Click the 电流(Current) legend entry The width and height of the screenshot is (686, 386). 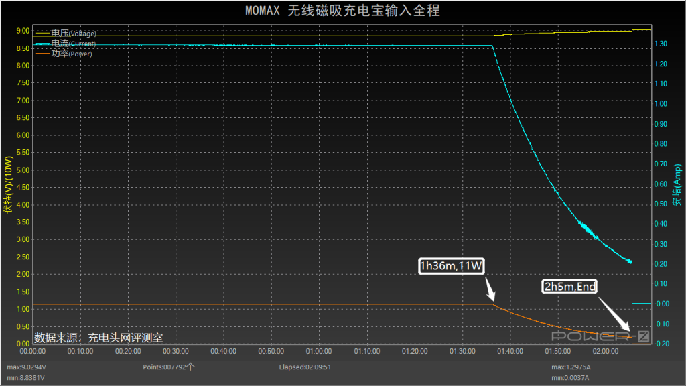pyautogui.click(x=66, y=44)
